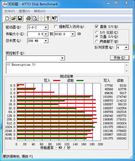This screenshot has width=135, height=161.
Task: Open the 驱动器 drive dropdown
Action: [46, 27]
